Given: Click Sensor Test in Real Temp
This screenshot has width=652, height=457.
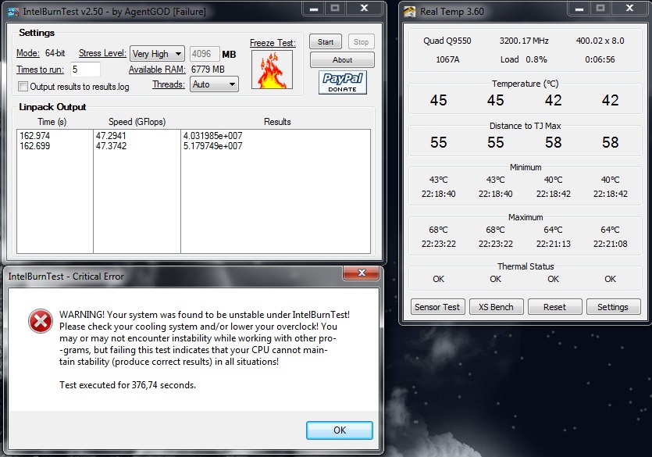Looking at the screenshot, I should click(x=437, y=307).
